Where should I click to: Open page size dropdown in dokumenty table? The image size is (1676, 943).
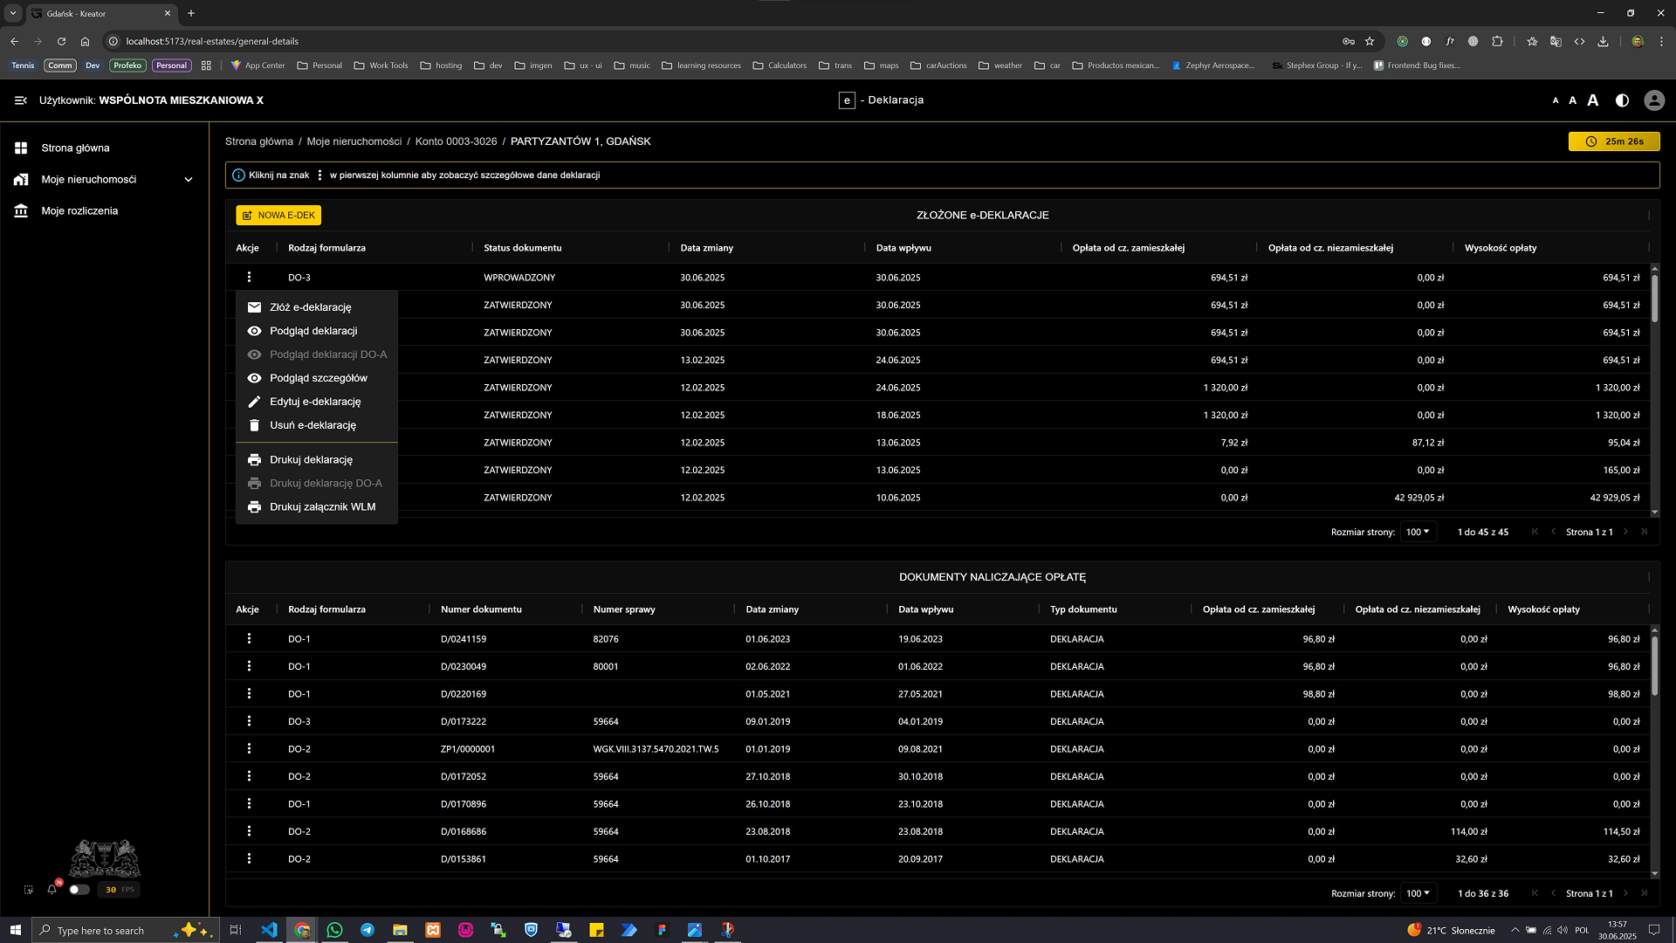pos(1418,893)
